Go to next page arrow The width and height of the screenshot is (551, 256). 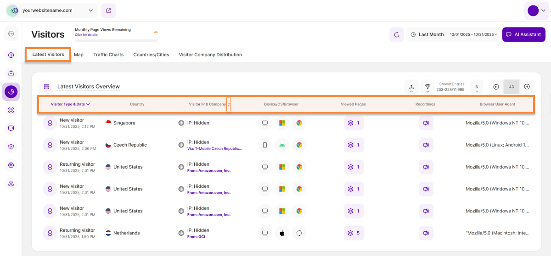tap(527, 87)
